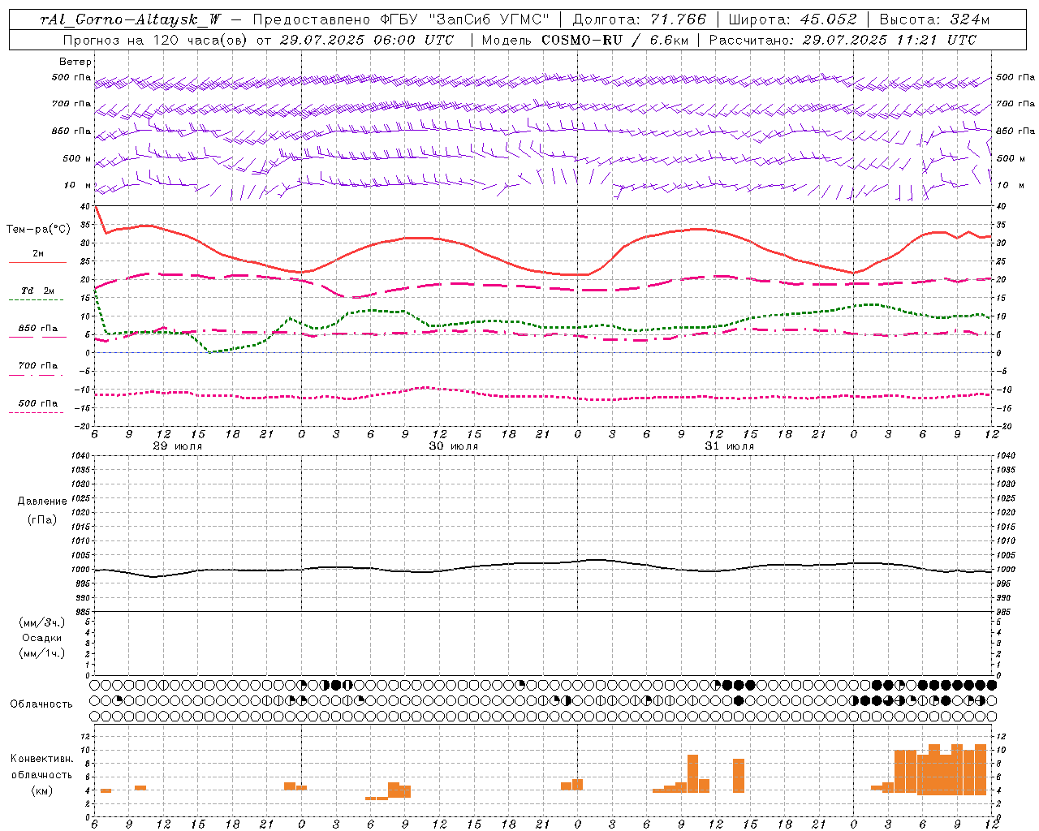Click the Высота: 324м value

[x=934, y=20]
